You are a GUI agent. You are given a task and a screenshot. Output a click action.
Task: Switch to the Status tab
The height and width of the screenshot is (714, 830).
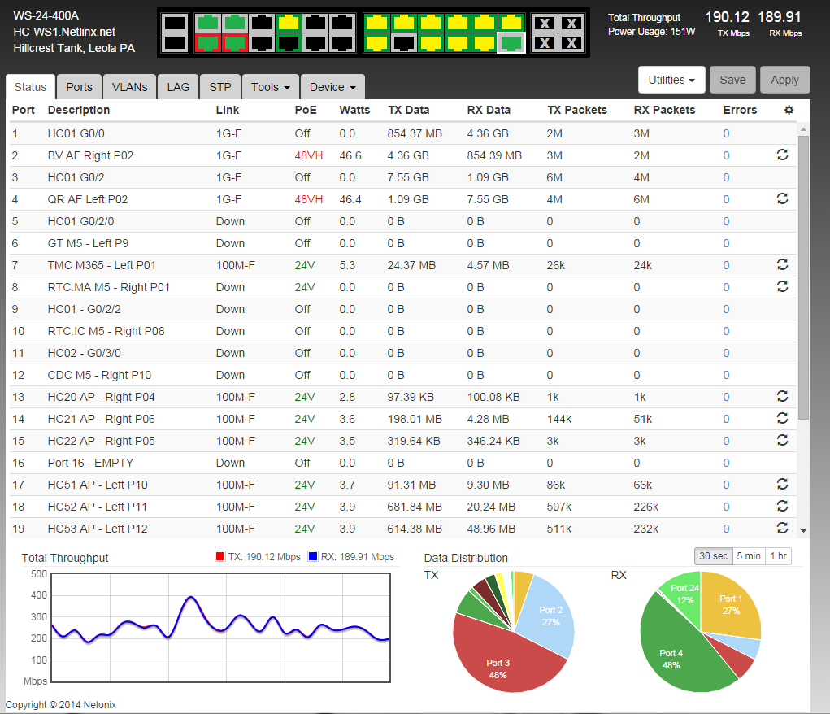[30, 87]
